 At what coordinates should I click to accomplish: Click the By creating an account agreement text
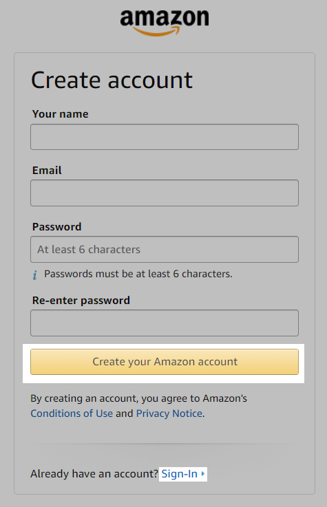point(138,398)
